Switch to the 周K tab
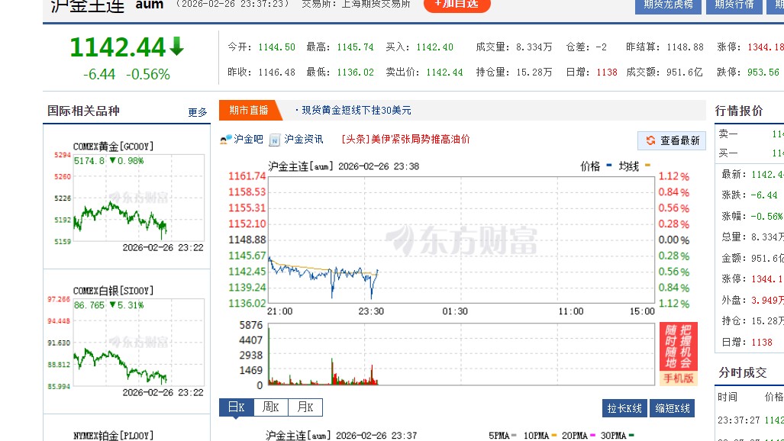This screenshot has width=784, height=441. point(269,407)
